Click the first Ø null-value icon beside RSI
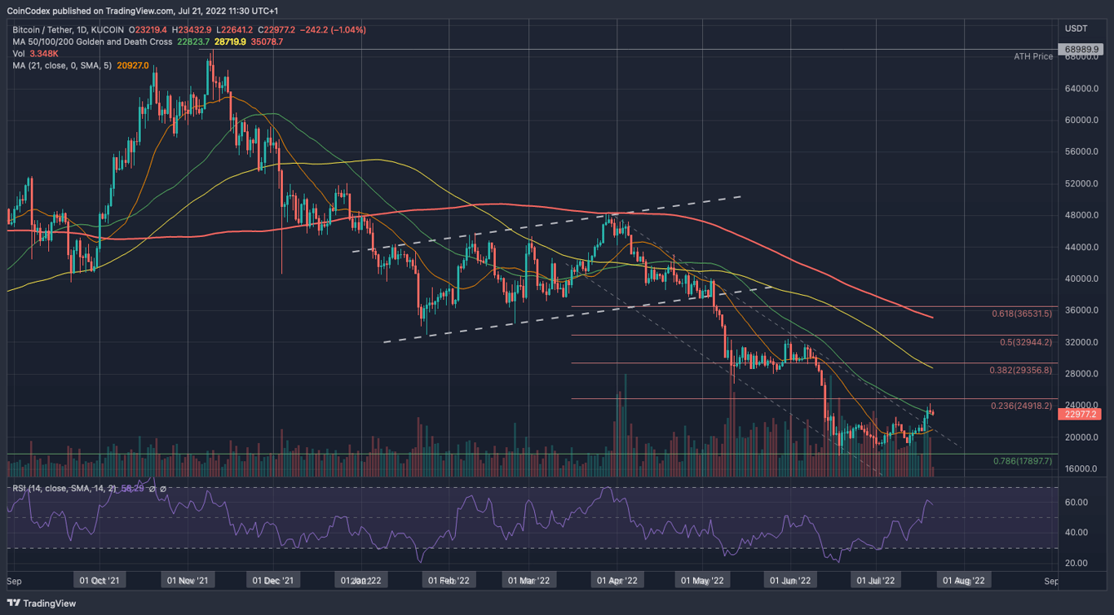Screen dimensions: 1114x615 pyautogui.click(x=152, y=489)
